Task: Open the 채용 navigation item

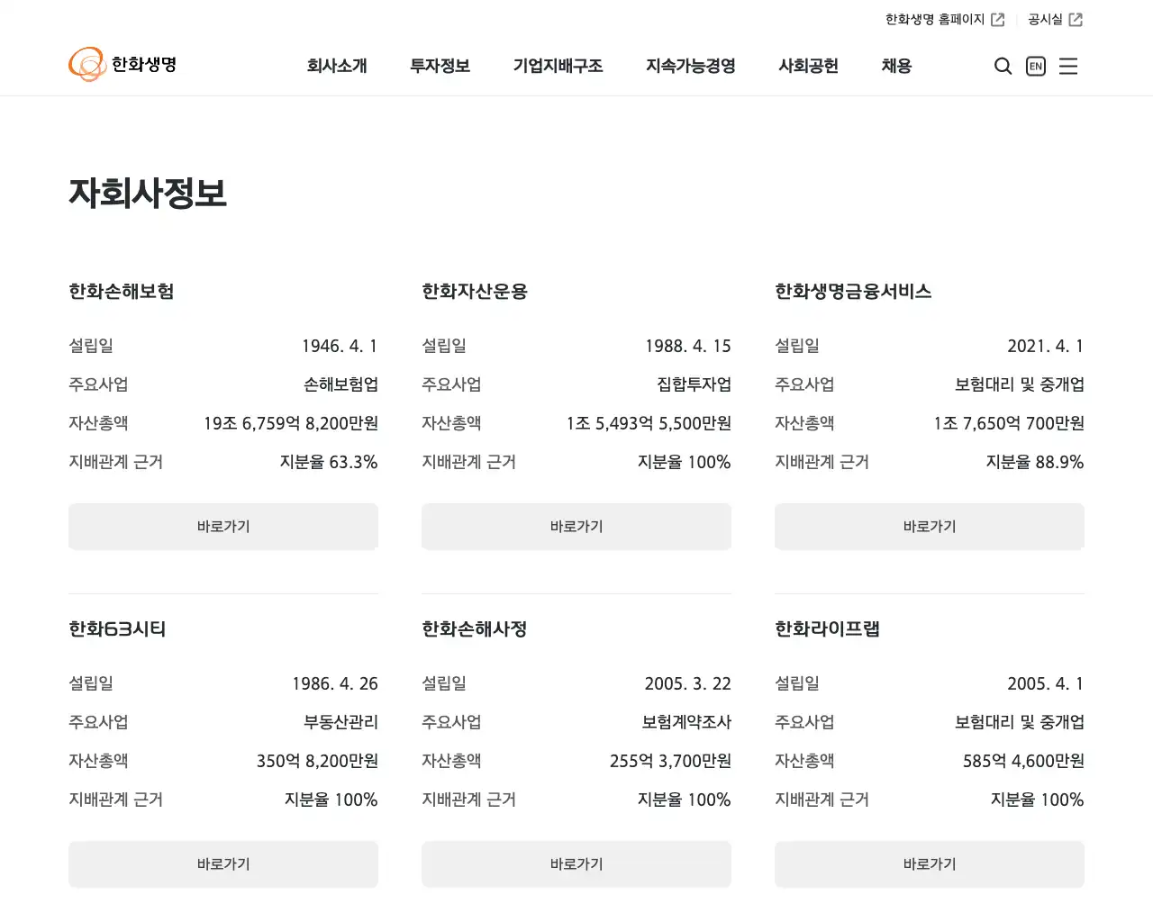Action: click(x=895, y=66)
